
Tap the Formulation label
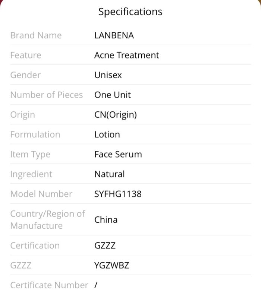[35, 134]
